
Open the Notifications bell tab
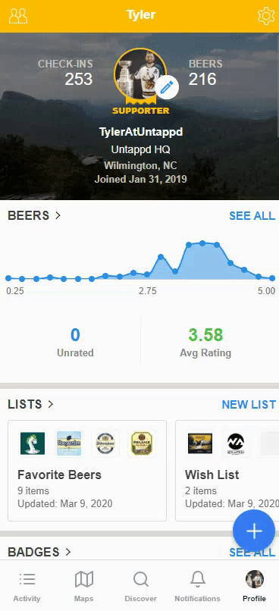[x=197, y=587]
